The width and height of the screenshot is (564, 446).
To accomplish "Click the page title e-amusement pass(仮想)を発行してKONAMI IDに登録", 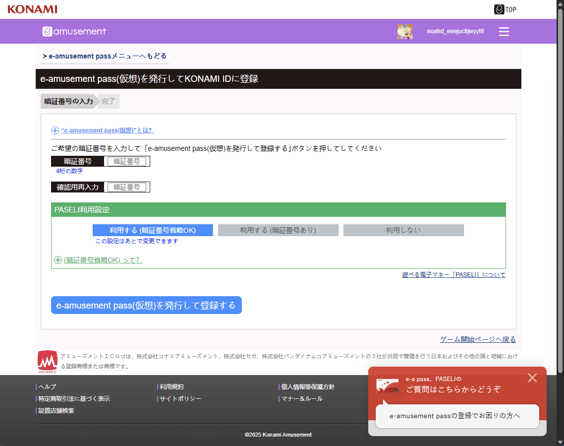I will point(149,79).
